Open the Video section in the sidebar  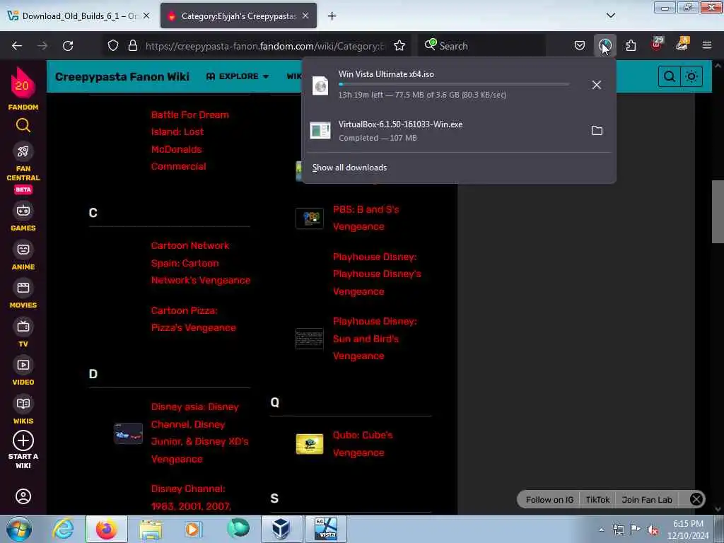pyautogui.click(x=23, y=372)
